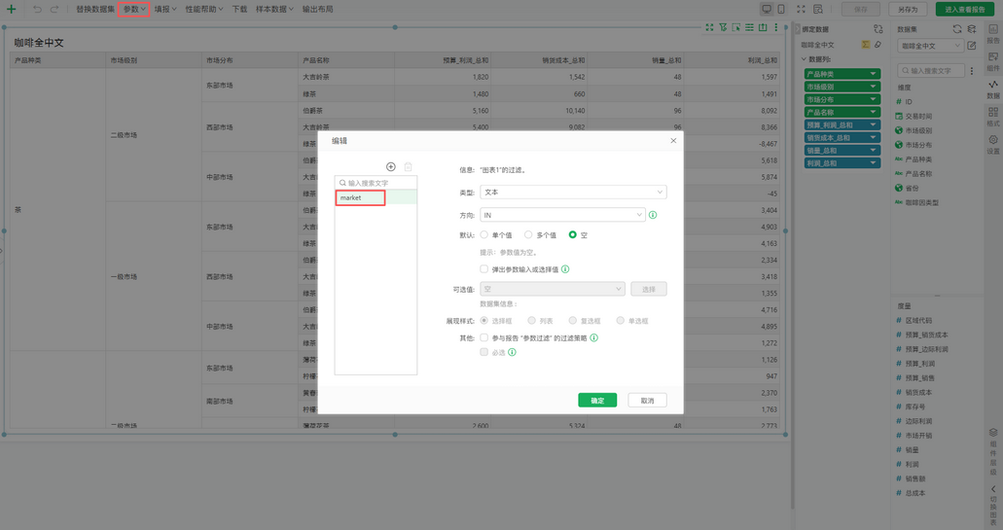Close the 编辑 dialog with X

tap(673, 141)
